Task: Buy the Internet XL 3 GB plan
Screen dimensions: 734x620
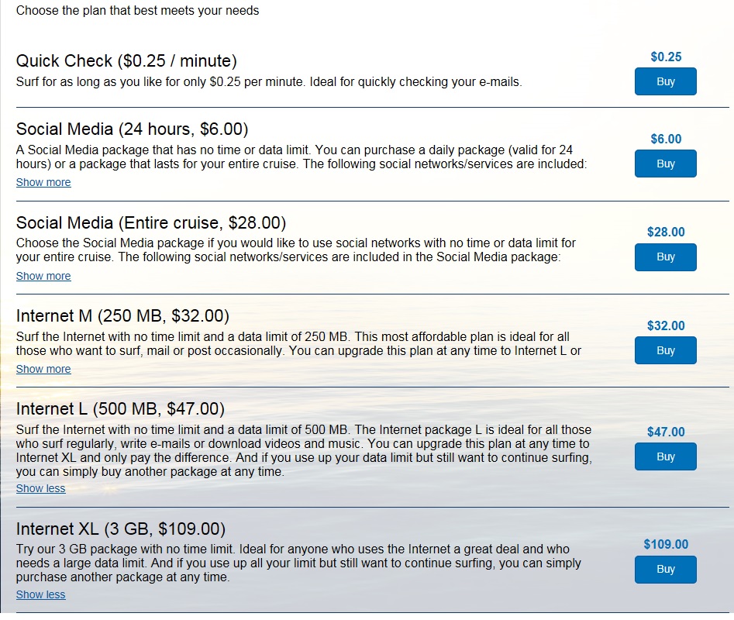Action: (x=665, y=569)
